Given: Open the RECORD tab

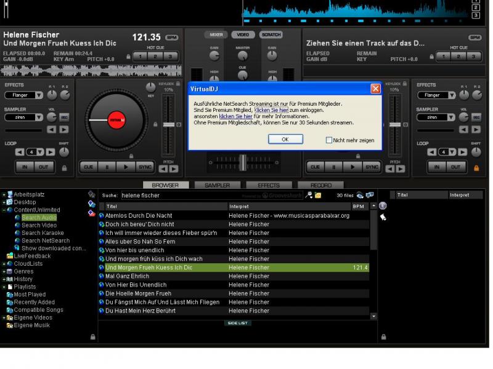Looking at the screenshot, I should pyautogui.click(x=320, y=185).
